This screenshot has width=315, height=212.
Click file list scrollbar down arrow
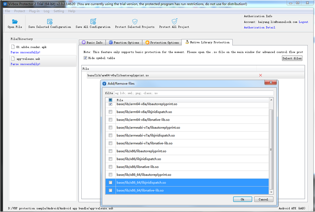[271, 192]
